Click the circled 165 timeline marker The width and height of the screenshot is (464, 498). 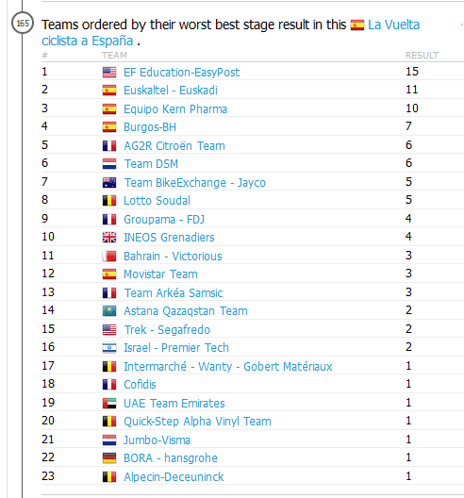tap(23, 24)
